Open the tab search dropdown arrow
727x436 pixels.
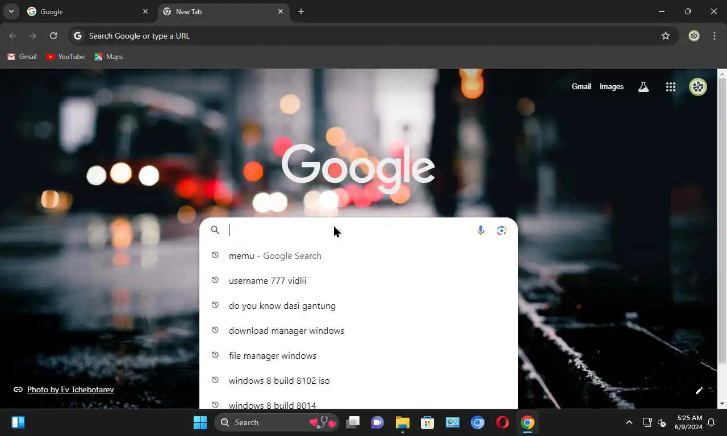[x=11, y=11]
